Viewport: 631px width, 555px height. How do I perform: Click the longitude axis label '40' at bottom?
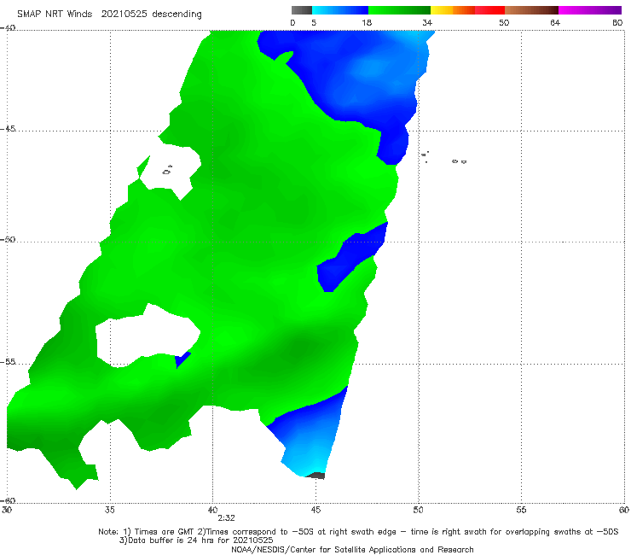coord(212,510)
